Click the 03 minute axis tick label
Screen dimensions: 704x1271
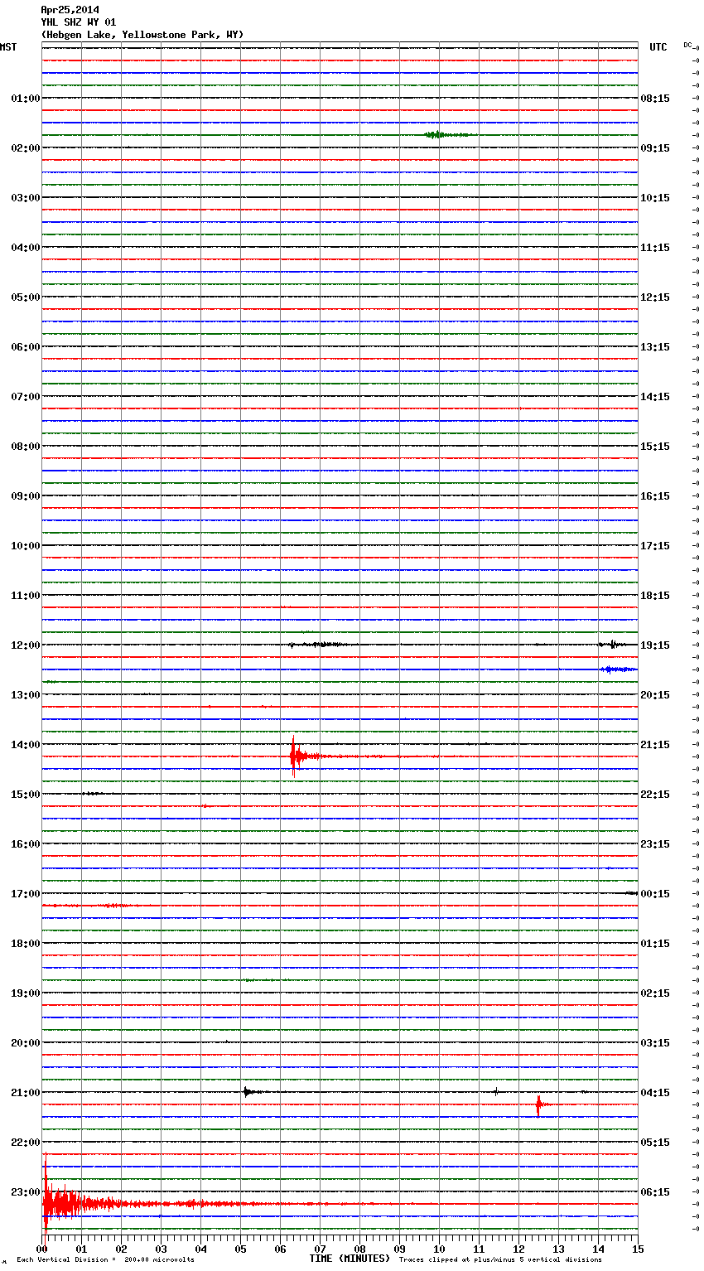point(162,1249)
